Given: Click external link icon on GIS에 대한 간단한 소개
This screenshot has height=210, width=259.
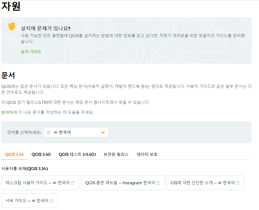Looking at the screenshot, I should 237,183.
